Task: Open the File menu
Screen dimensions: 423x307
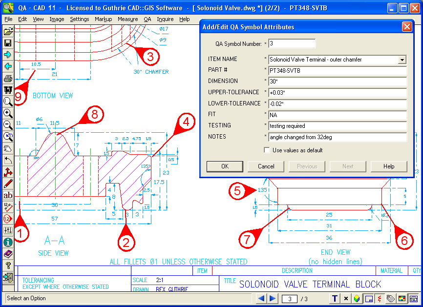Action: tap(8, 19)
